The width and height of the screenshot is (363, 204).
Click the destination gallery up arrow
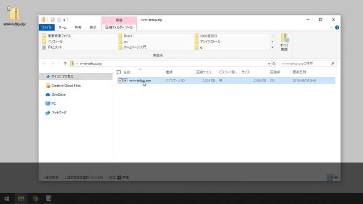click(x=272, y=36)
